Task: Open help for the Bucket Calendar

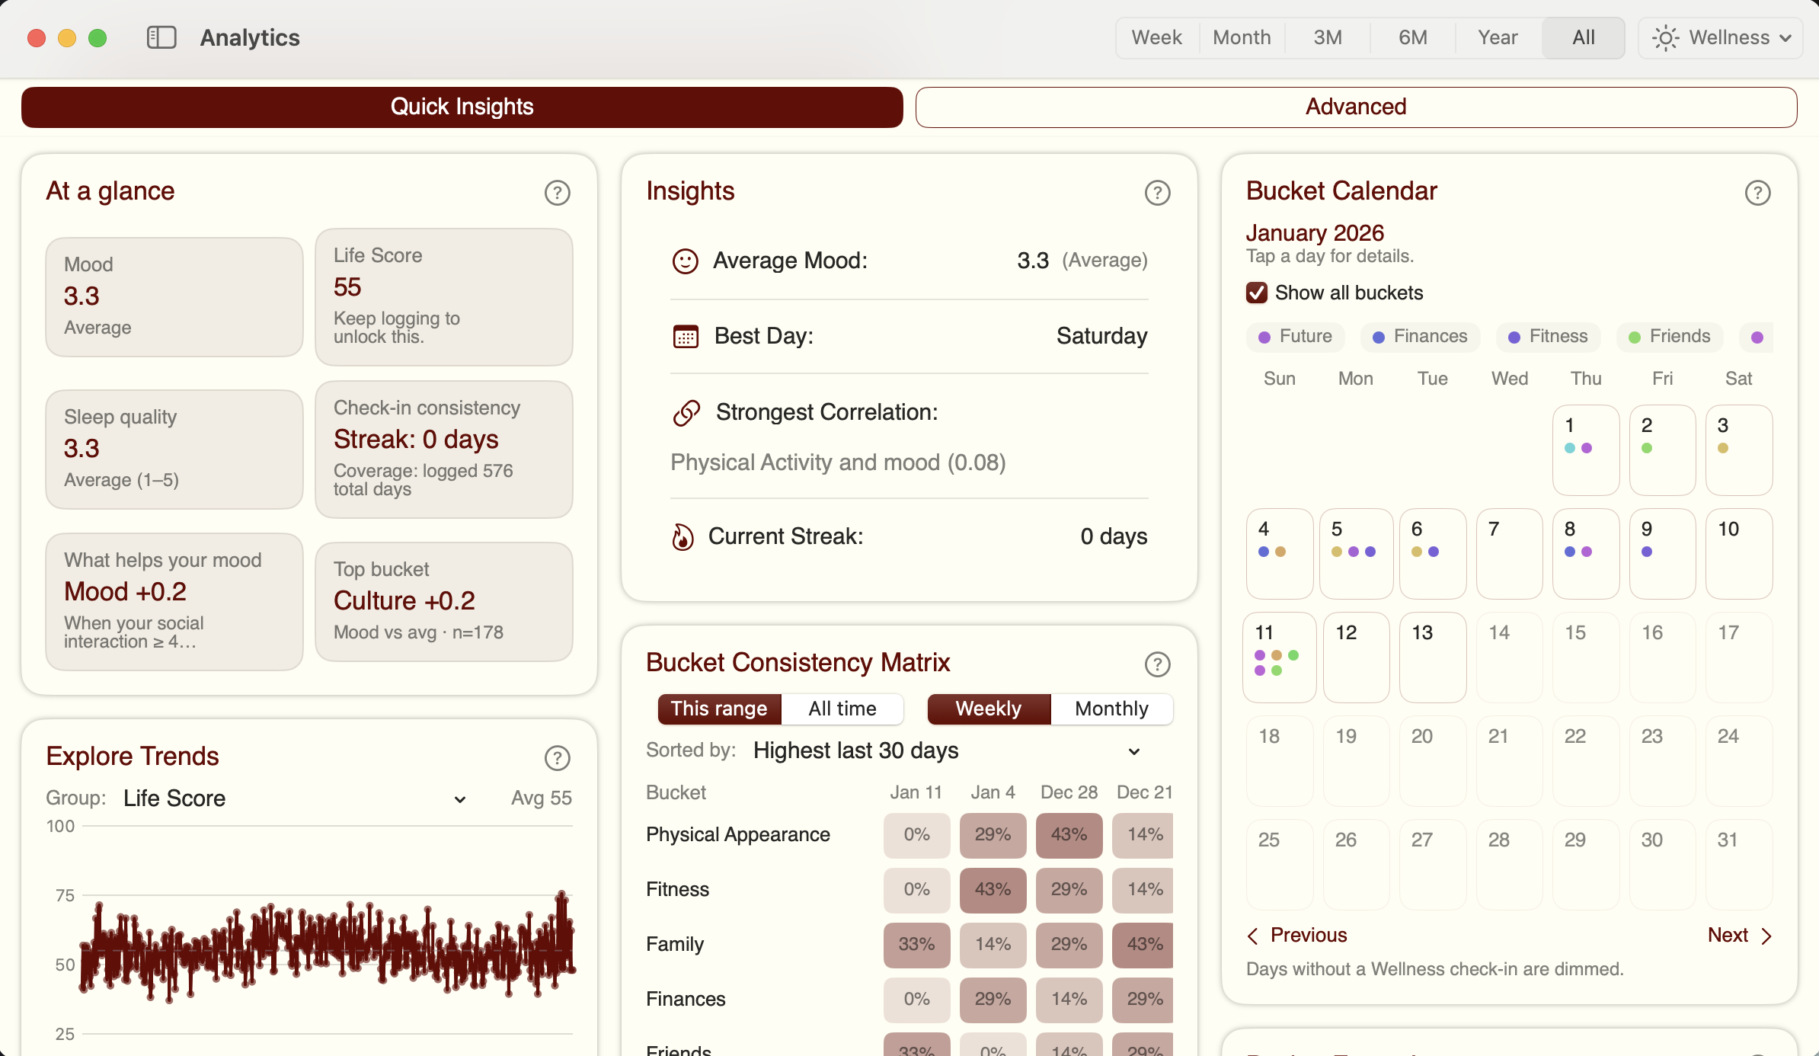Action: pyautogui.click(x=1757, y=192)
